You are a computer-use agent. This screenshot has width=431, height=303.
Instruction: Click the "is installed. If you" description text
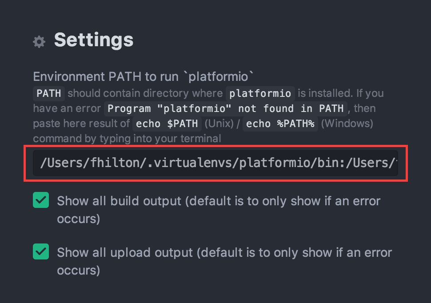[341, 93]
